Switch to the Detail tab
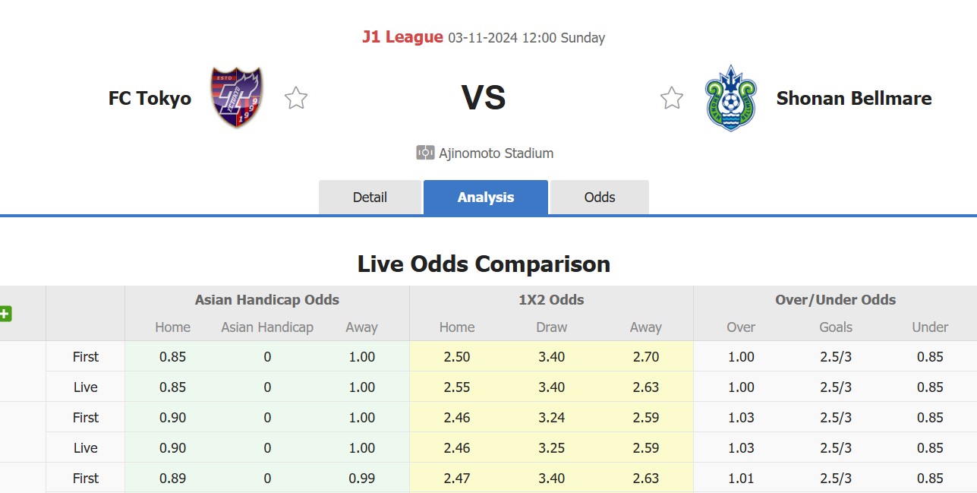Image resolution: width=977 pixels, height=493 pixels. (x=370, y=197)
